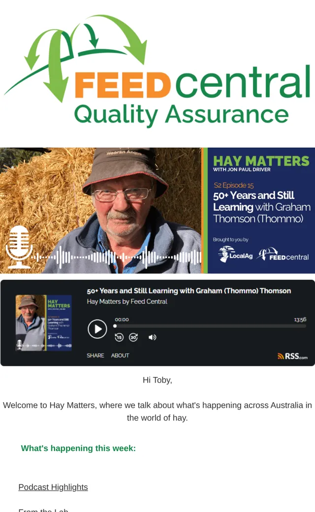Click the 13:56 duration time
This screenshot has height=512, width=315.
click(300, 320)
